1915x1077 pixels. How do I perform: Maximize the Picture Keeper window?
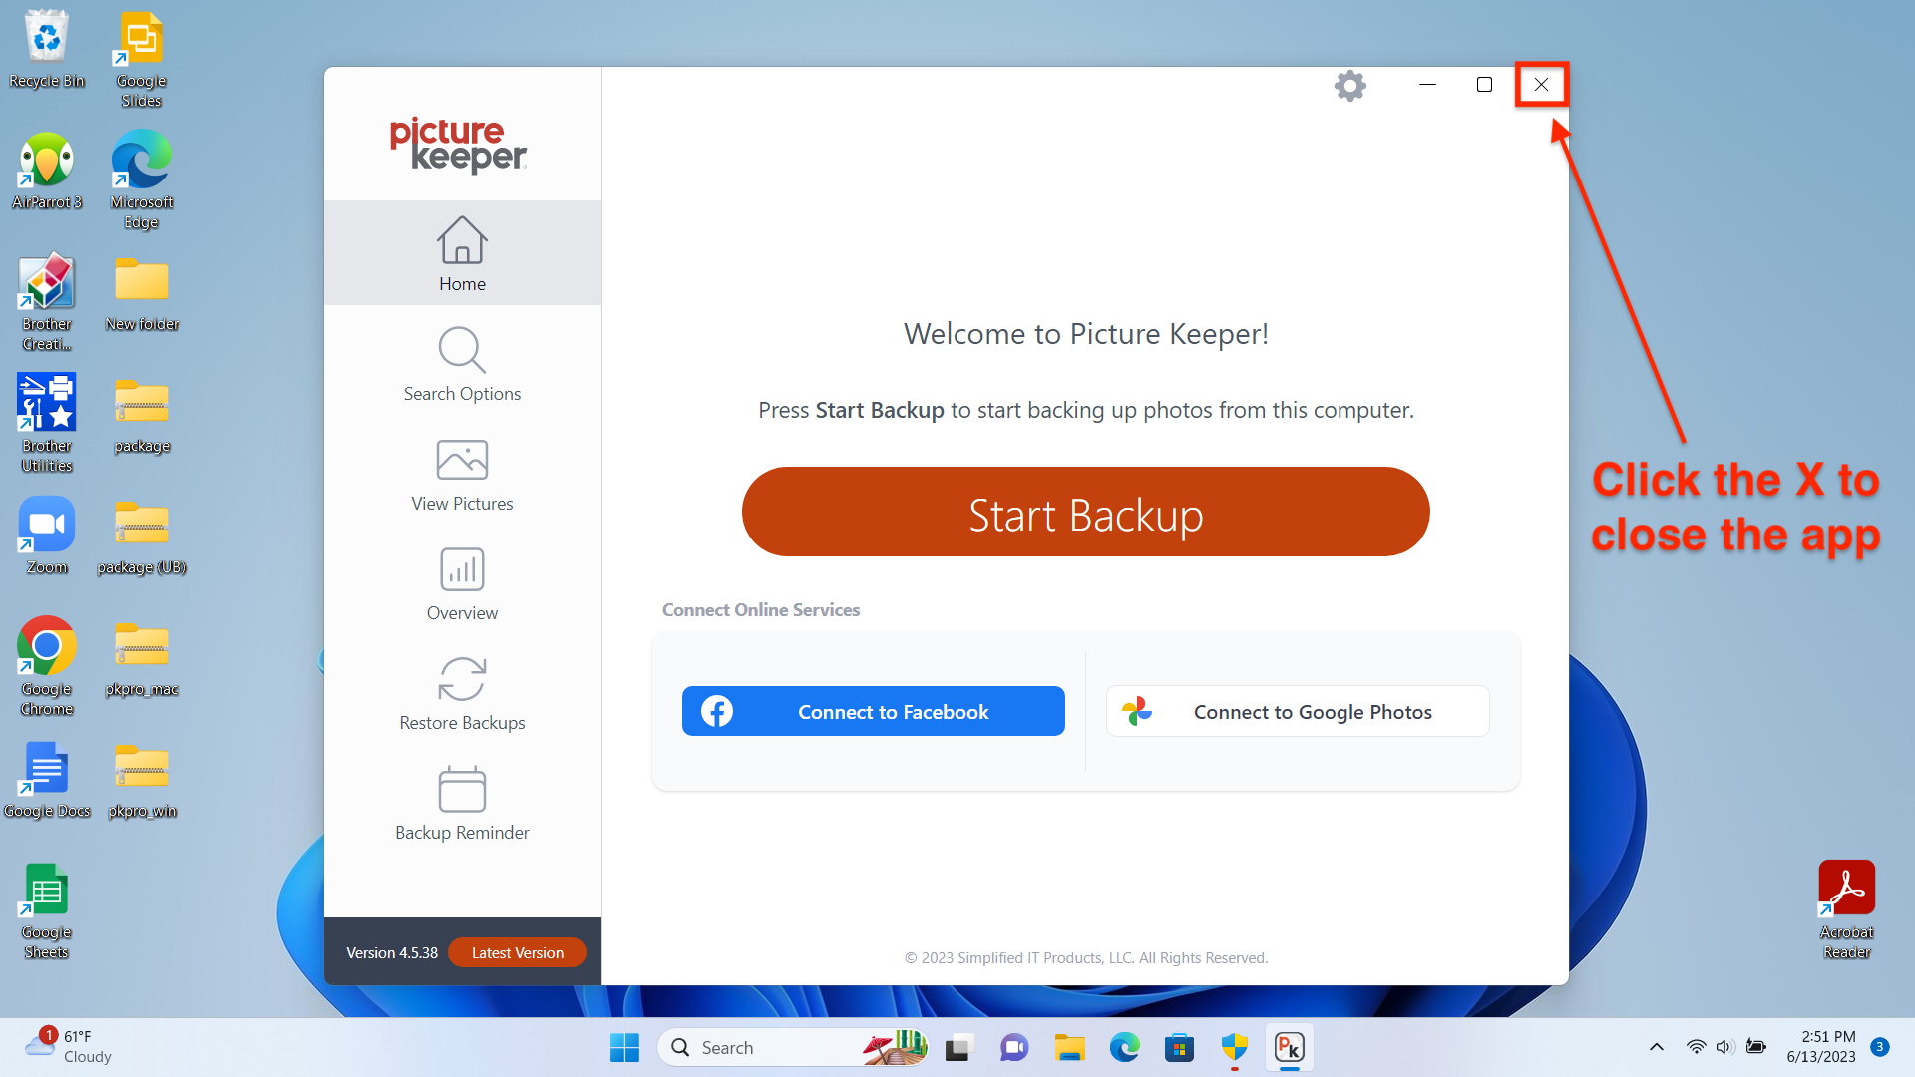[1484, 85]
